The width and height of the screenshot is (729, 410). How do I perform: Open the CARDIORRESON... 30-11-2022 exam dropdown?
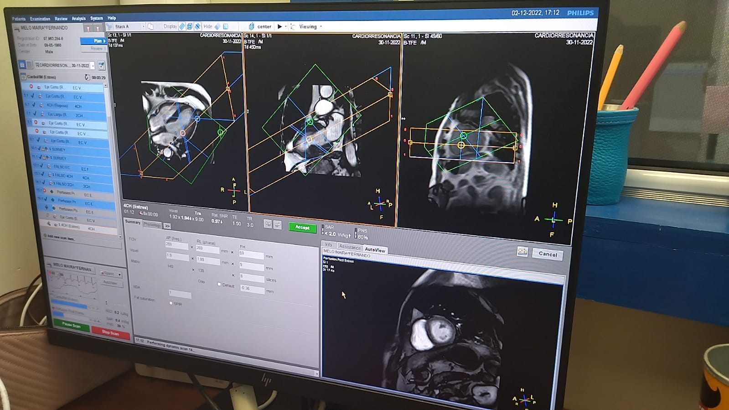pos(64,65)
